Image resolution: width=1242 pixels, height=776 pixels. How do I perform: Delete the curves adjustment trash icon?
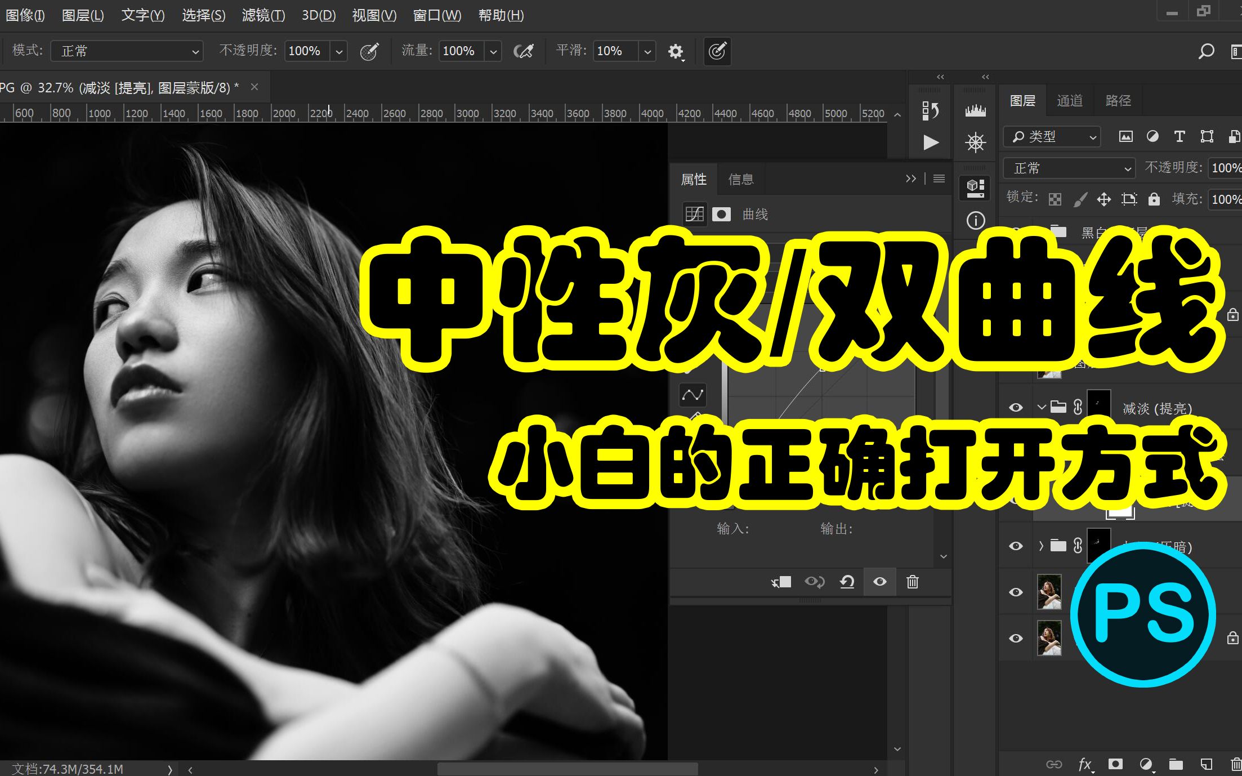tap(913, 582)
